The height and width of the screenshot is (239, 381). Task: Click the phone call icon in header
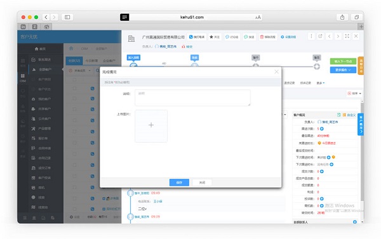point(191,37)
